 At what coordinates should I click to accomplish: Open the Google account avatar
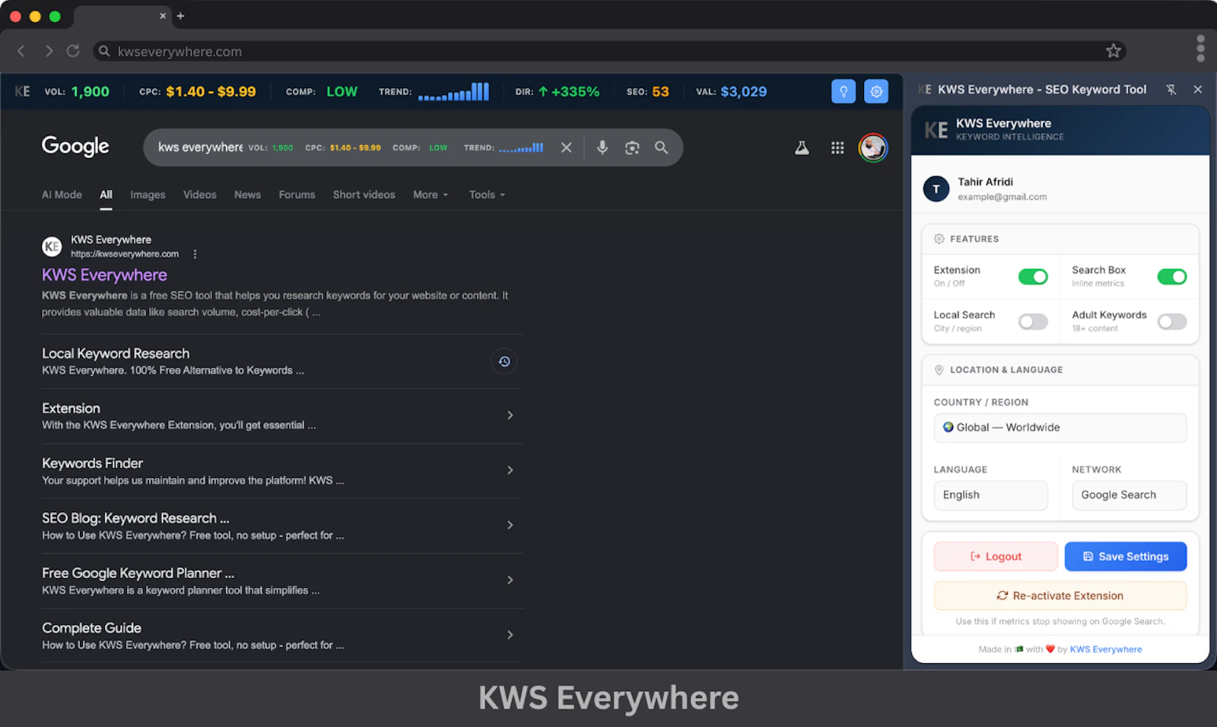tap(872, 147)
